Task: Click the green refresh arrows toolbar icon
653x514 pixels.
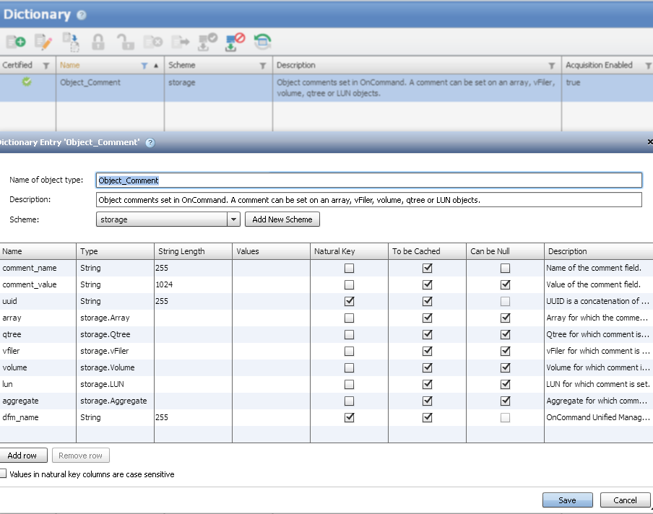Action: click(x=263, y=42)
